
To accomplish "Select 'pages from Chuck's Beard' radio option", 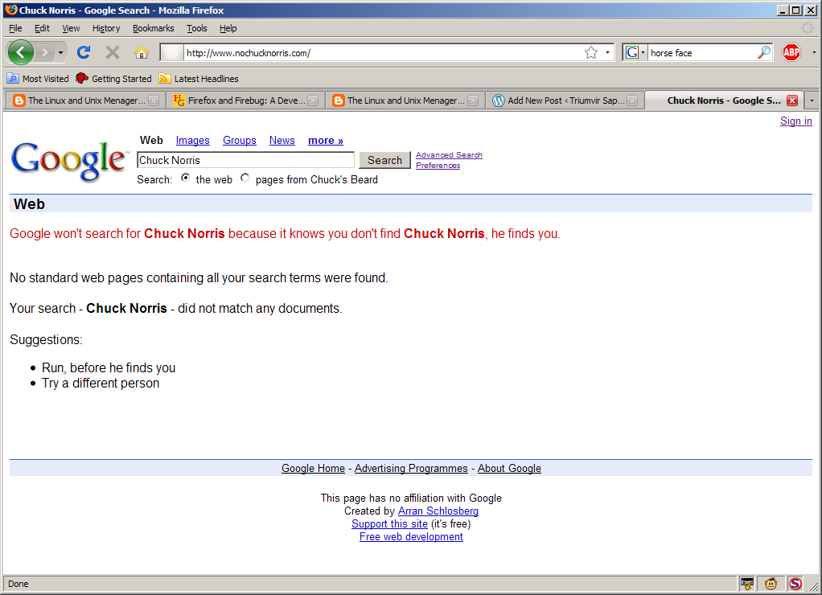I will click(245, 178).
